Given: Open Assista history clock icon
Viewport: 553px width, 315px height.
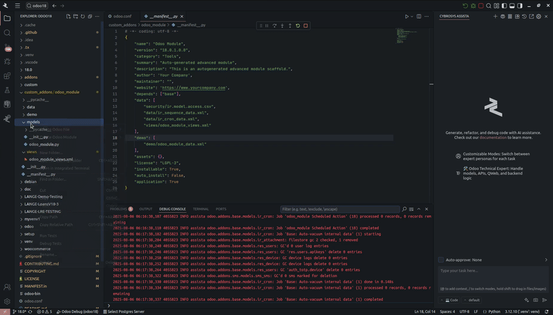Looking at the screenshot, I should (524, 16).
